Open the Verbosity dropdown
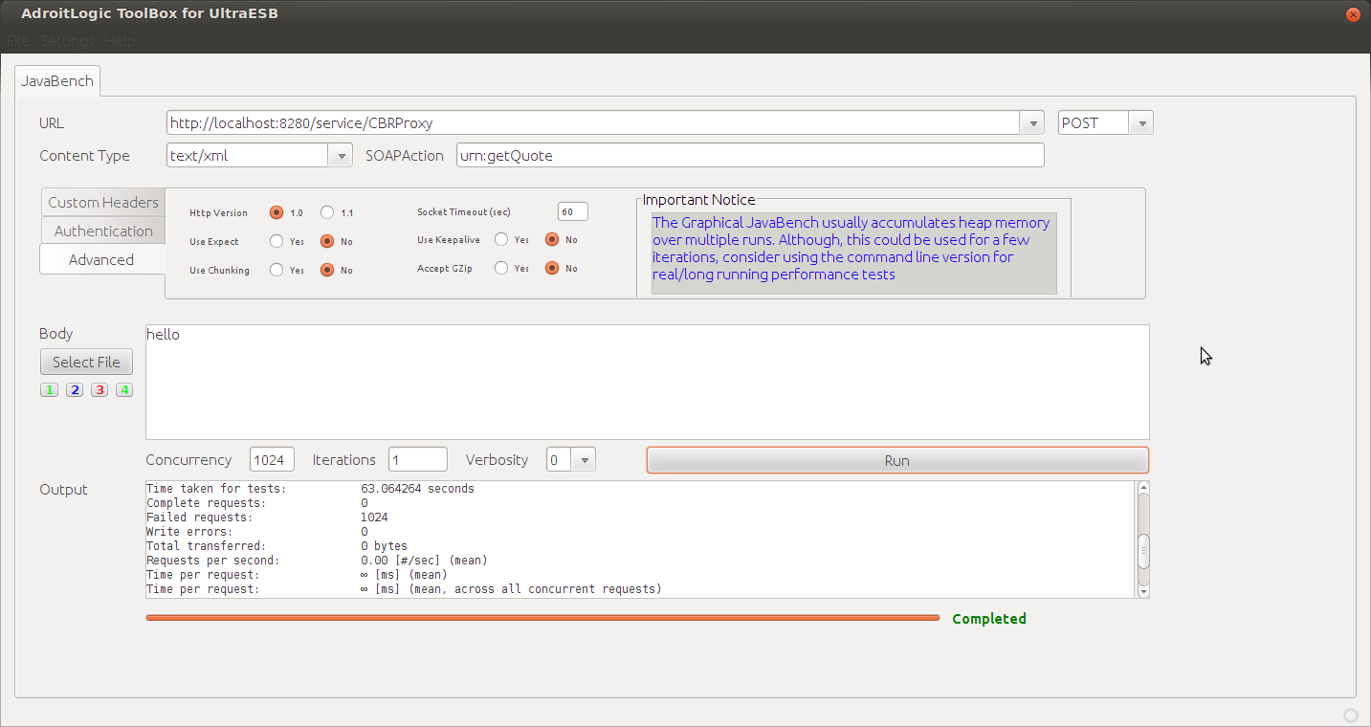 click(x=584, y=460)
